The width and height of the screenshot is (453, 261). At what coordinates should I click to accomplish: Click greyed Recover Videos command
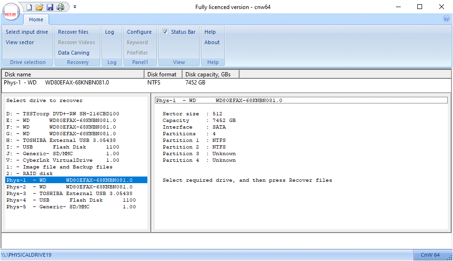click(76, 42)
